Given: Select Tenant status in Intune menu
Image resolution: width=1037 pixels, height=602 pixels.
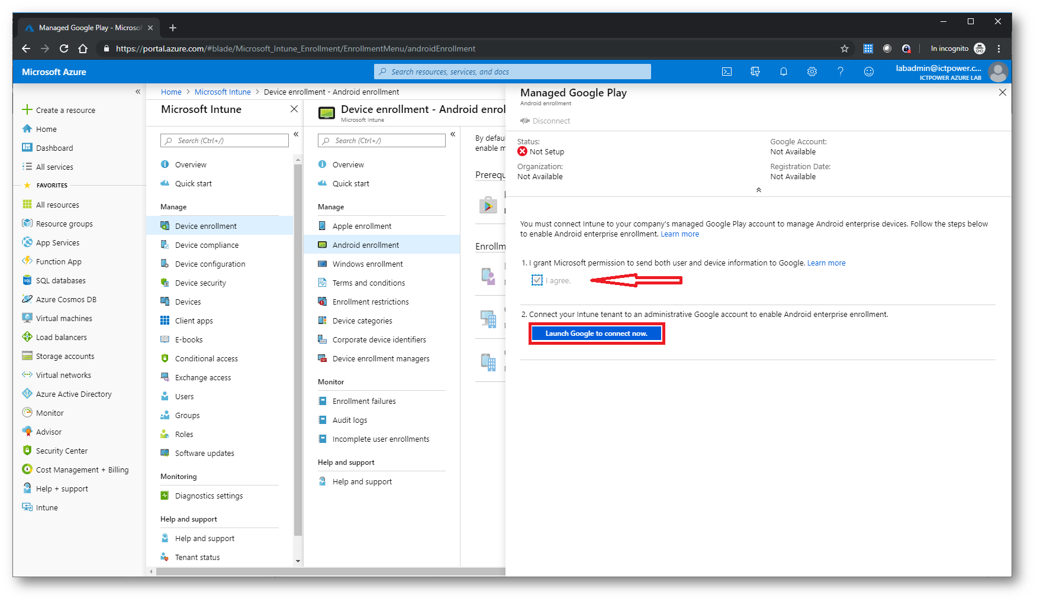Looking at the screenshot, I should tap(197, 557).
